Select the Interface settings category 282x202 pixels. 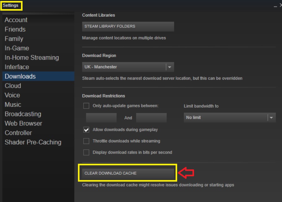click(x=17, y=67)
